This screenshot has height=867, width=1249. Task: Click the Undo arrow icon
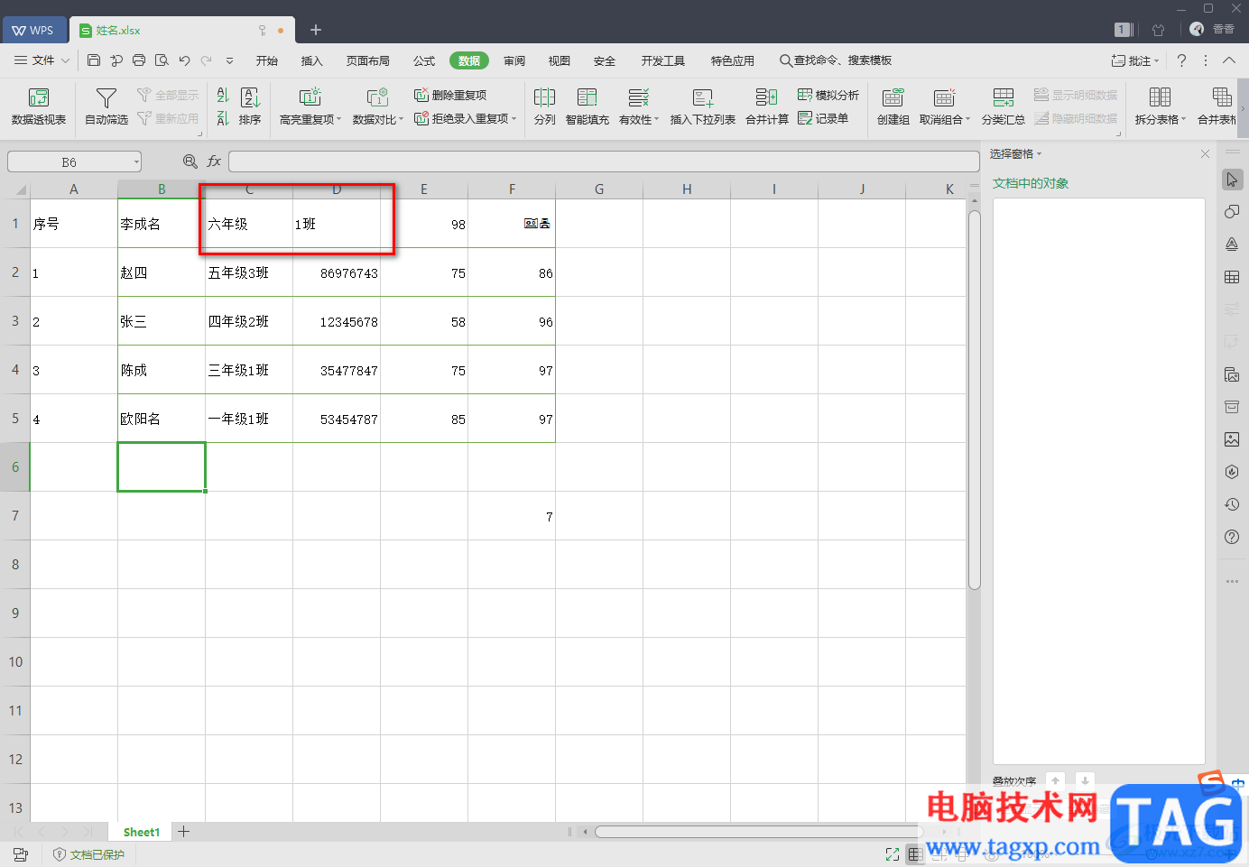point(184,60)
